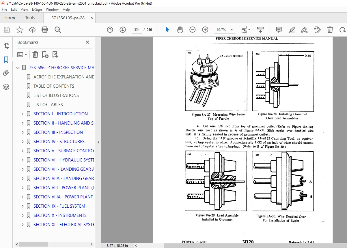Screen dimensions: 347x248
Task: Expand SECTION XI - ELECTRICAL bookmark
Action: pos(23,225)
